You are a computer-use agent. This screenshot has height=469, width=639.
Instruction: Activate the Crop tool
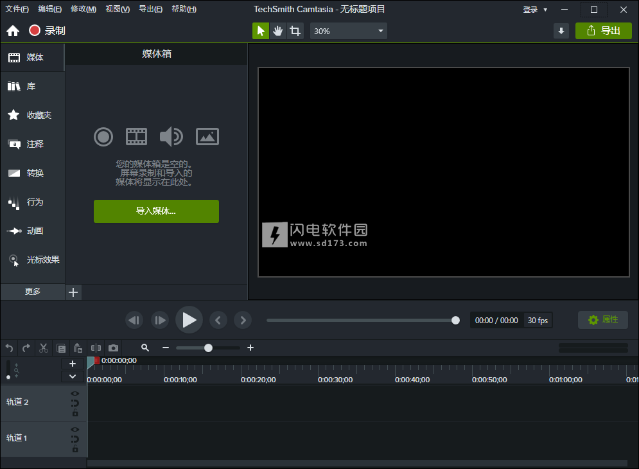click(x=295, y=31)
